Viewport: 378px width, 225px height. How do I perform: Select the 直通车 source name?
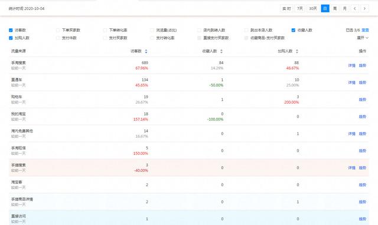(x=17, y=80)
